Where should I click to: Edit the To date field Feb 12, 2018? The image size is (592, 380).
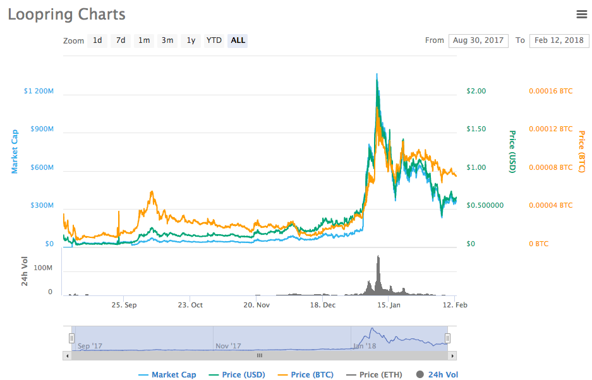tap(559, 41)
